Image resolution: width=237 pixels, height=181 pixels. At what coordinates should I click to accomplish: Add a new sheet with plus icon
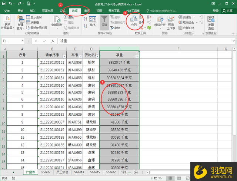coord(136,172)
